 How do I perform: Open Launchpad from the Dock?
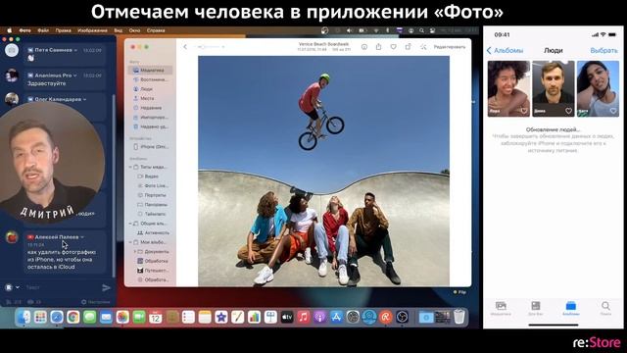coord(40,317)
